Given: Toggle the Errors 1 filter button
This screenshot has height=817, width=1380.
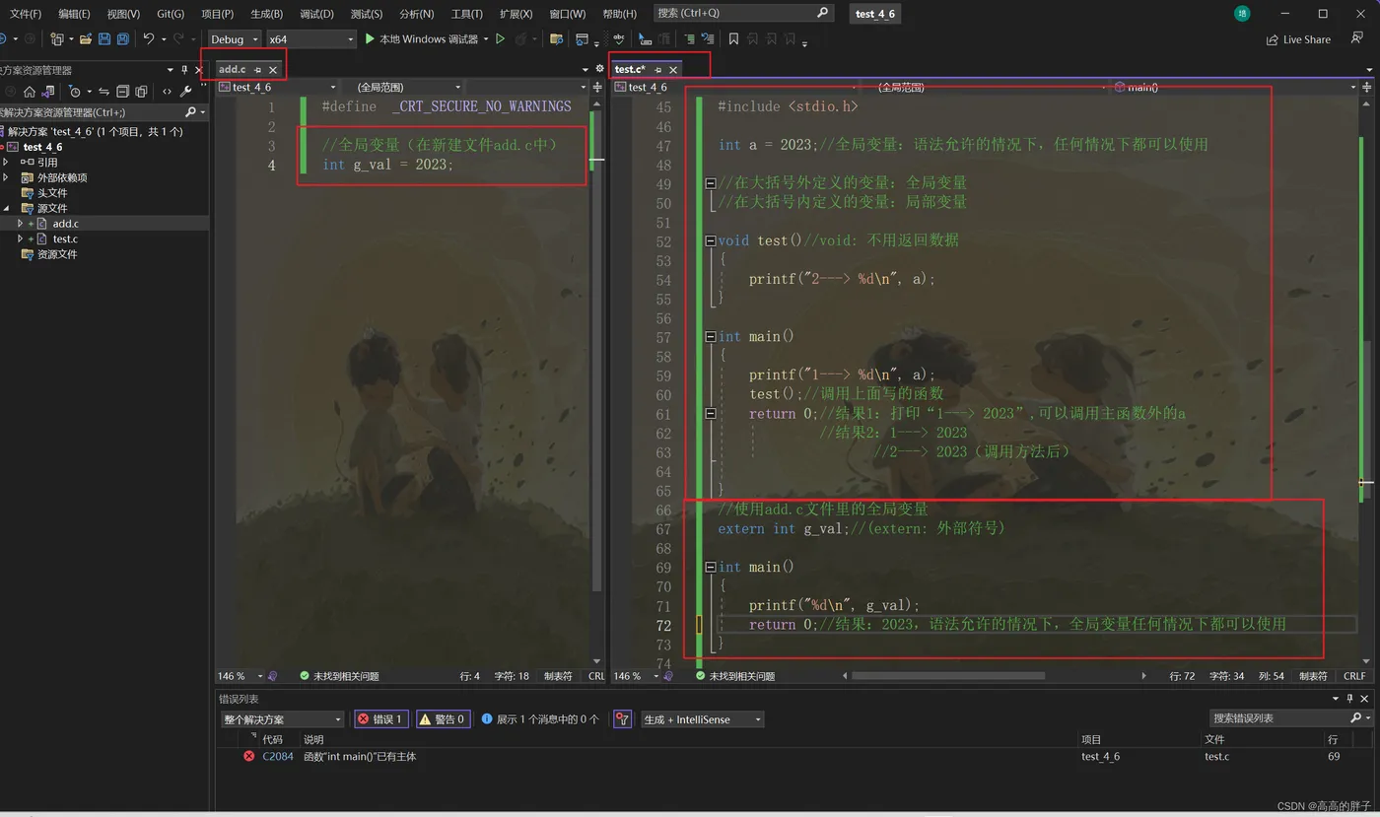Looking at the screenshot, I should 380,719.
